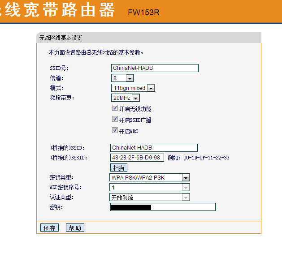Click the WEP密钥序号 dropdown
This screenshot has width=282, height=262.
150,187
